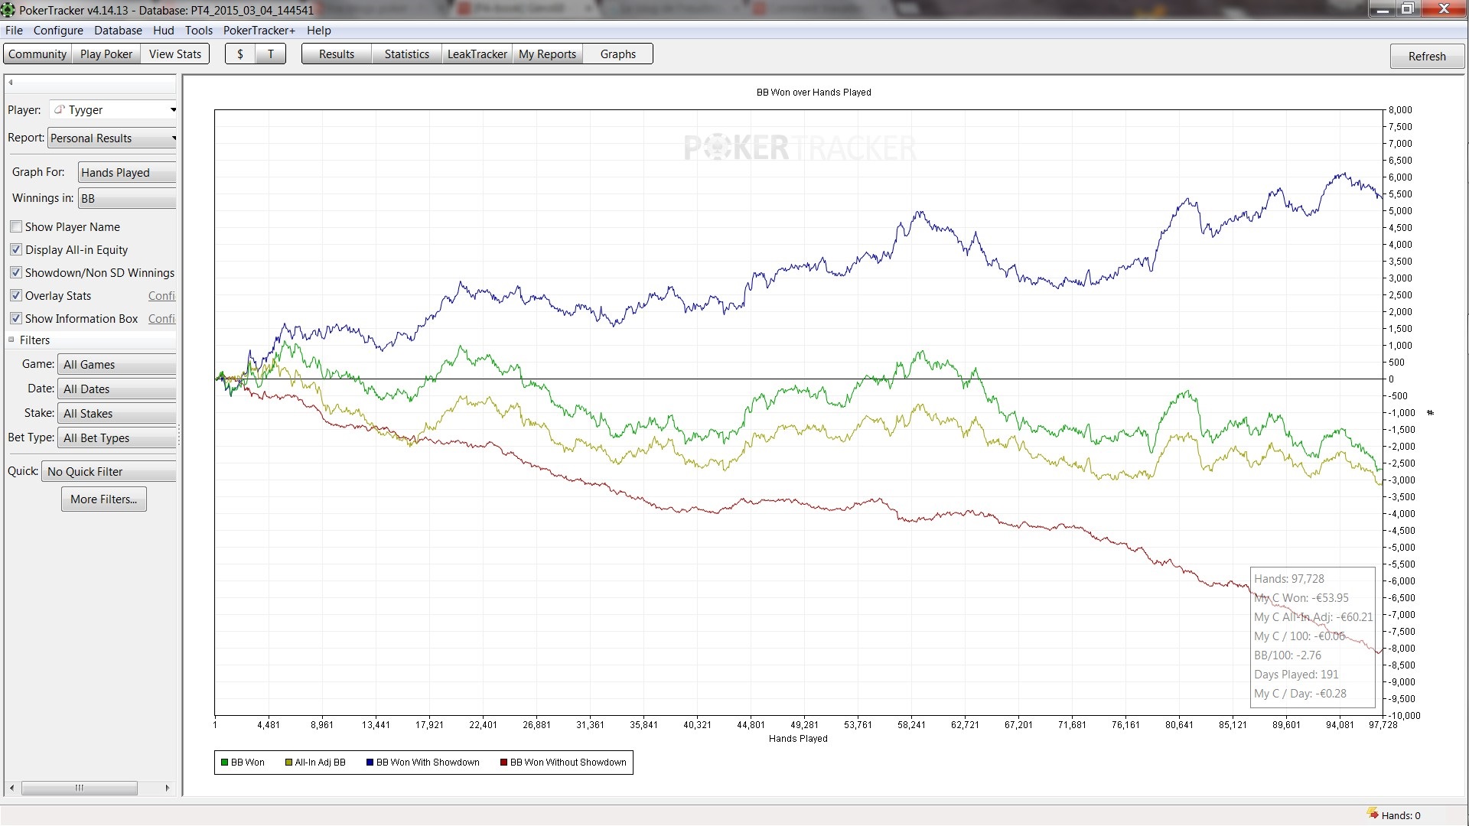Switch to the Community tab
This screenshot has height=826, width=1469.
tap(37, 54)
